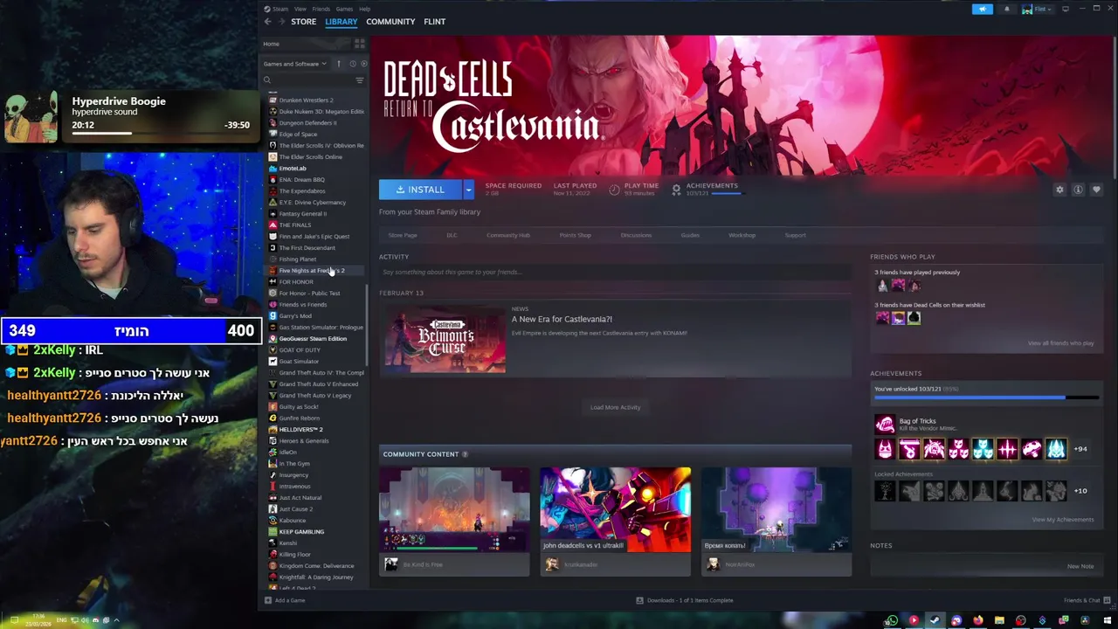Open WhatsApp in the taskbar
The height and width of the screenshot is (629, 1118).
[x=892, y=621]
